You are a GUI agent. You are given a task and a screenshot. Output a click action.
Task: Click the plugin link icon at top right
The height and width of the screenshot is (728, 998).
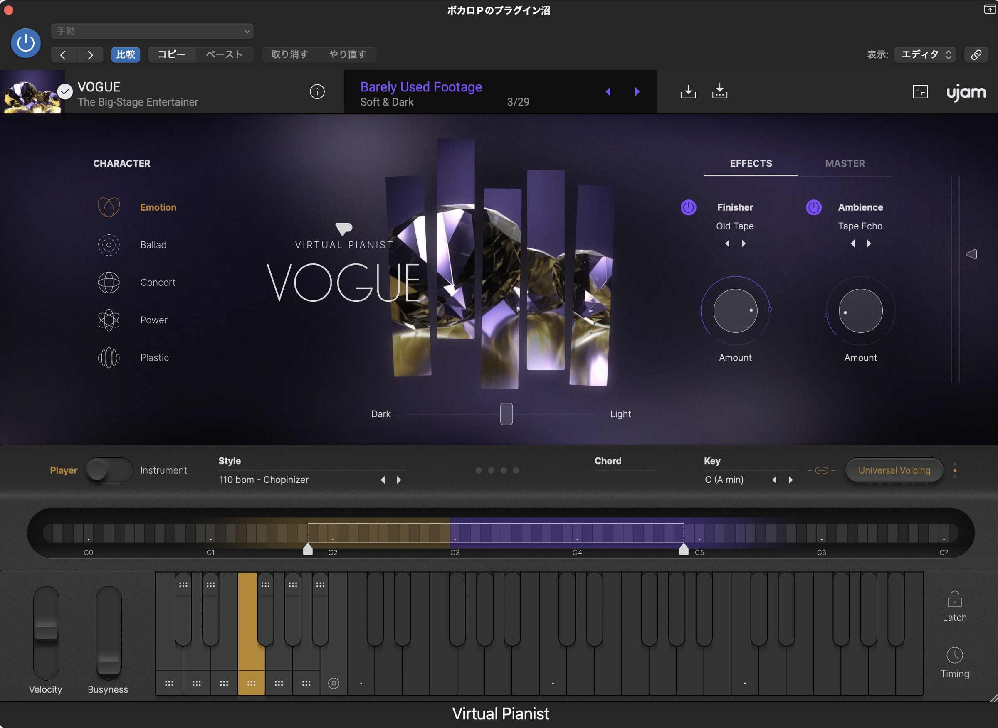point(976,55)
